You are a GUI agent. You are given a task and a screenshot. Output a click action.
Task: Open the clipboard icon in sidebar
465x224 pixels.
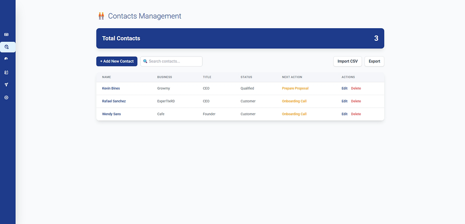coord(6,72)
